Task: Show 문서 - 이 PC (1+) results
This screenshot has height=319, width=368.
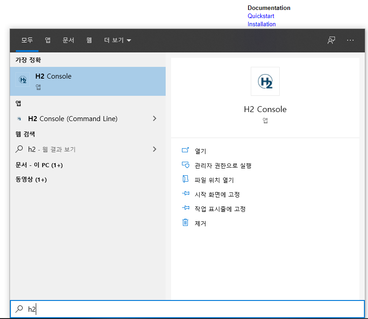Action: click(39, 165)
